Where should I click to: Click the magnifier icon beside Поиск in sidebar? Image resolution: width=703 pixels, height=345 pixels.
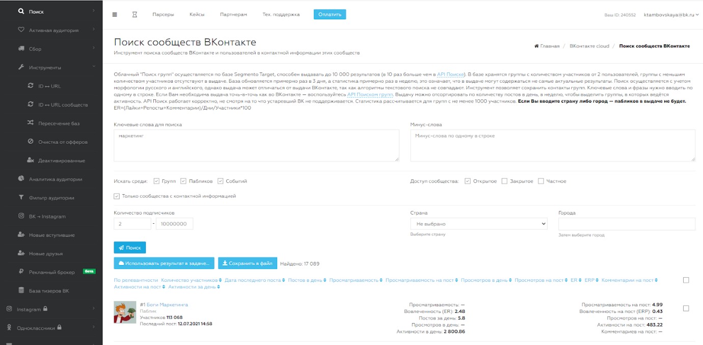point(21,11)
